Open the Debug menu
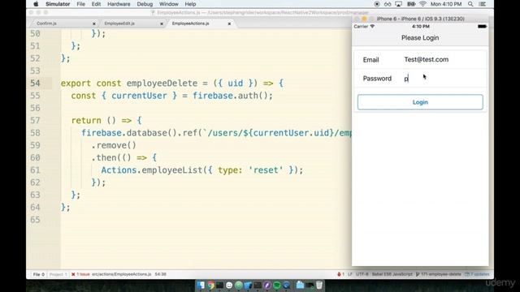Image resolution: width=520 pixels, height=292 pixels. coord(145,4)
